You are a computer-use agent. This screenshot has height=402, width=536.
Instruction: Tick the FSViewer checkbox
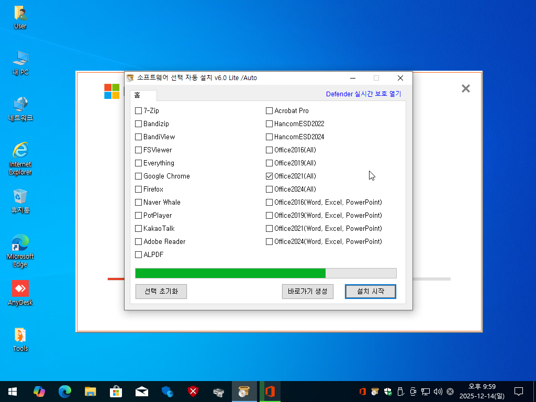(138, 150)
